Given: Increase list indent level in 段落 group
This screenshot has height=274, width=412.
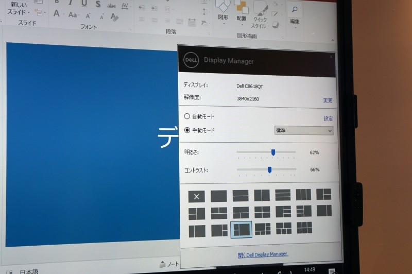Looking at the screenshot, I should pyautogui.click(x=154, y=8).
